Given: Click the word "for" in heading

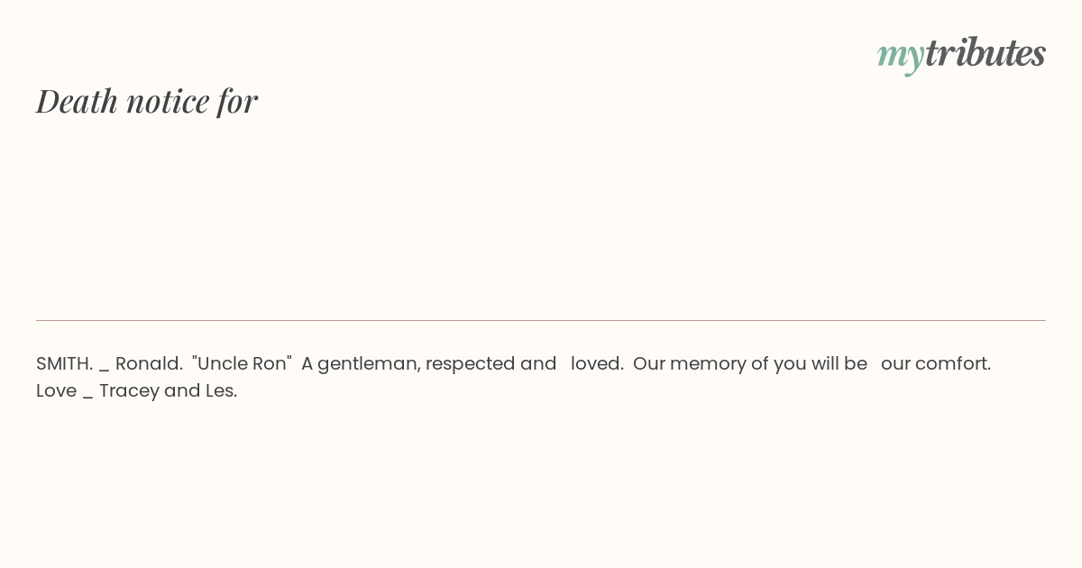Looking at the screenshot, I should 237,101.
